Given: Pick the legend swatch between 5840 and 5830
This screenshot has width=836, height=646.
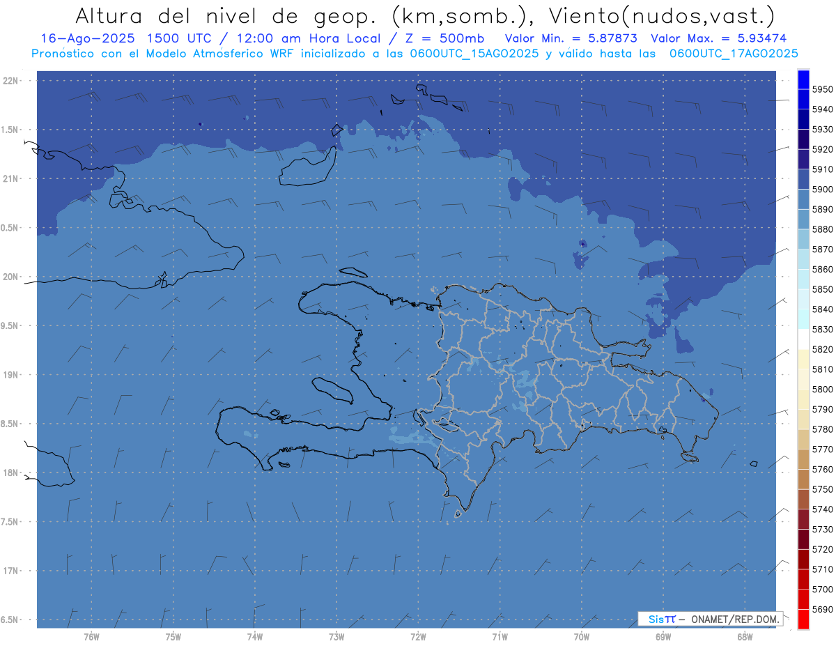Looking at the screenshot, I should coord(803,319).
